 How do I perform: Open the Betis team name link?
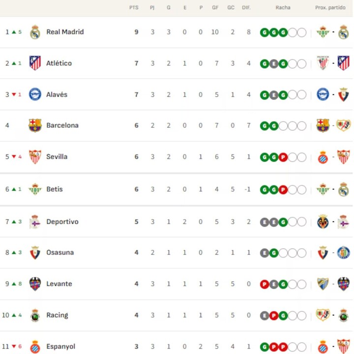pos(55,189)
